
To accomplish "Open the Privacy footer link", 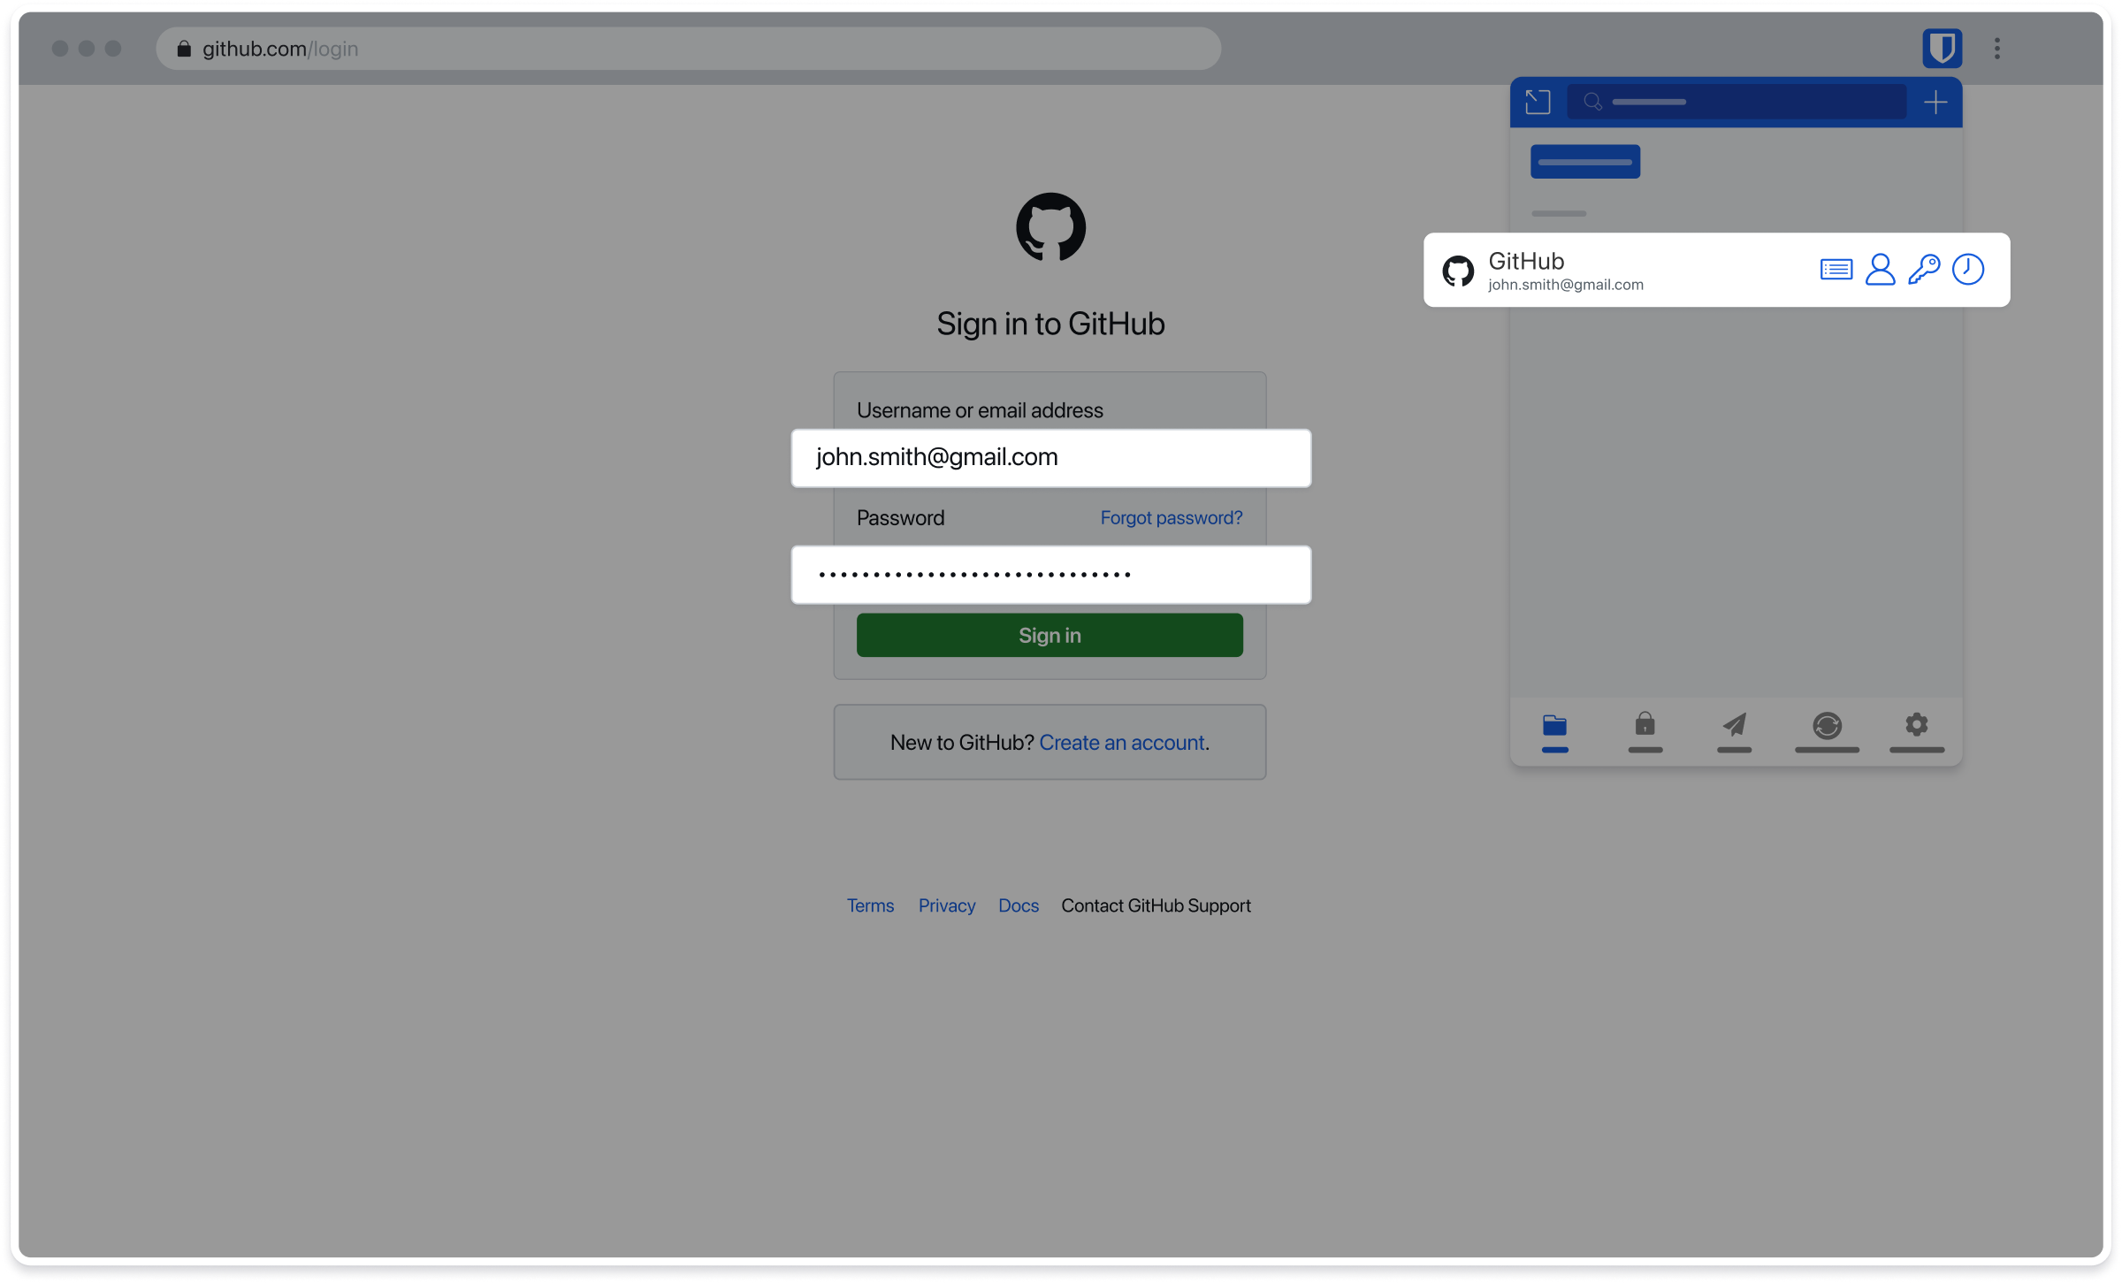I will click(946, 905).
